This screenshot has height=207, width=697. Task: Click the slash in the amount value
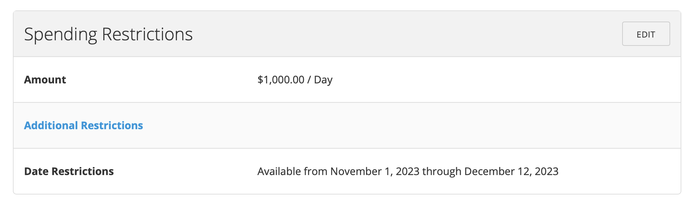tap(309, 80)
